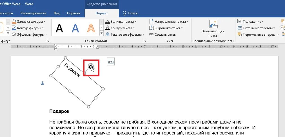The width and height of the screenshot is (285, 137).
Task: Expand the full WordArt styles gallery
Action: coord(101,33)
